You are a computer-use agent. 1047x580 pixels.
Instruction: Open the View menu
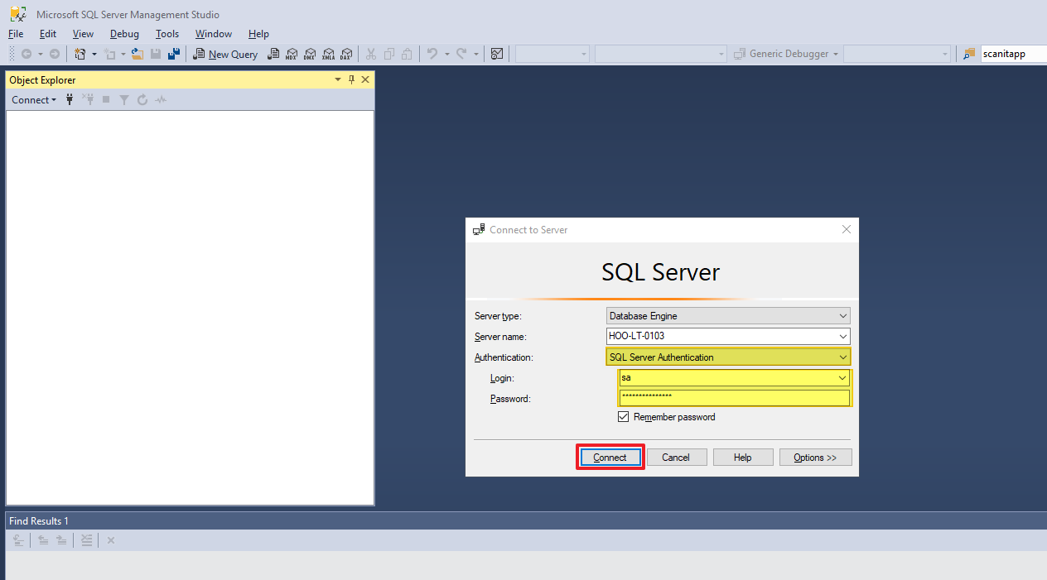pyautogui.click(x=83, y=34)
